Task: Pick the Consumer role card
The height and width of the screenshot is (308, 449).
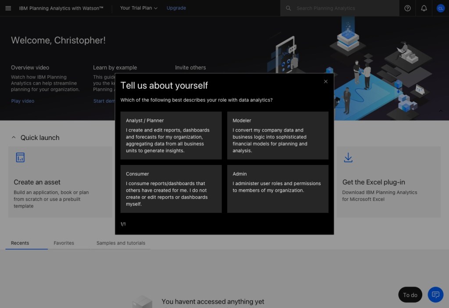Action: pyautogui.click(x=171, y=189)
